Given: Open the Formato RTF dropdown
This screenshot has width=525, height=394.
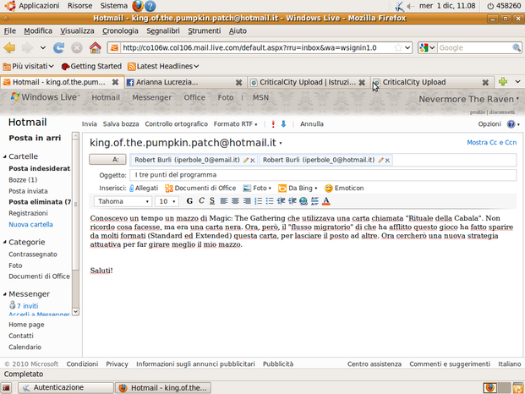Looking at the screenshot, I should [x=235, y=124].
